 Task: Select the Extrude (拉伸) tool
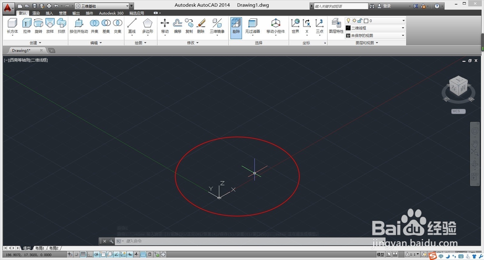27,26
